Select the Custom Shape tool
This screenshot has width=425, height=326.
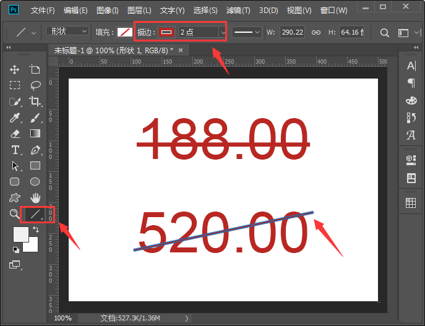15,198
